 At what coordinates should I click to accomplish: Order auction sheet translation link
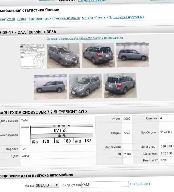[85, 38]
